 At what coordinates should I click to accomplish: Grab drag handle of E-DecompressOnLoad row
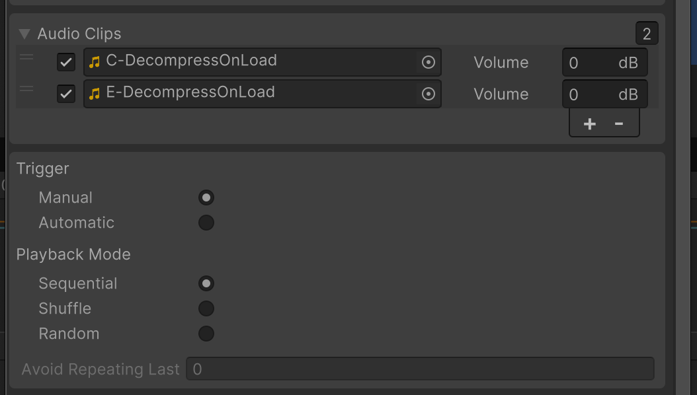(x=26, y=89)
